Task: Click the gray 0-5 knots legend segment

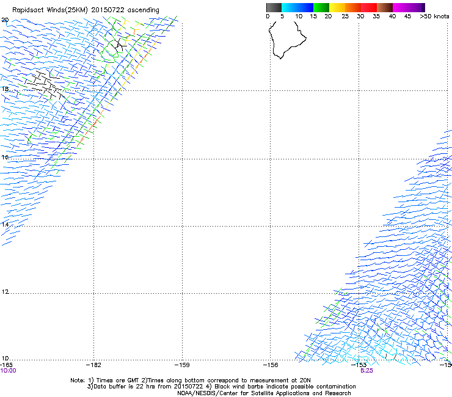Action: [274, 7]
